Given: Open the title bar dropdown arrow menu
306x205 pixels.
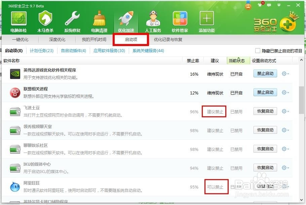Looking at the screenshot, I should pos(279,4).
